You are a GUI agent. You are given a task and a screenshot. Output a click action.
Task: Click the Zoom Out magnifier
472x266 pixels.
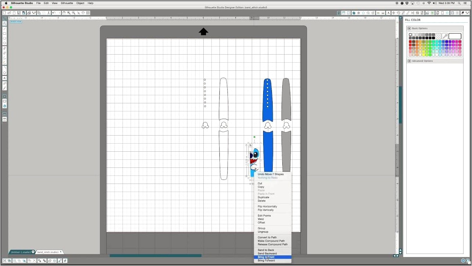[x=73, y=13]
